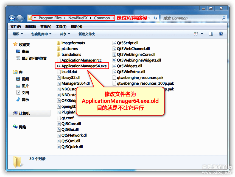Open the imageformats folder
Screen dimensions: 235x177
click(x=73, y=43)
